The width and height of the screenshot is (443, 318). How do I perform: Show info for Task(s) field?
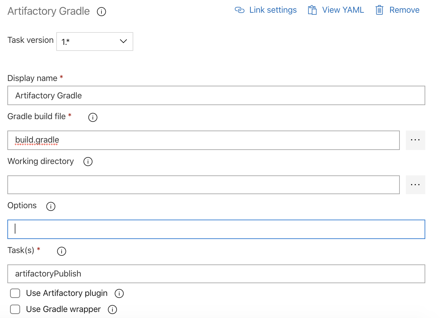point(62,251)
